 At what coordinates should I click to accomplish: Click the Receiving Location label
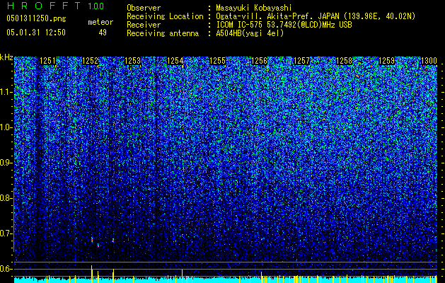165,16
